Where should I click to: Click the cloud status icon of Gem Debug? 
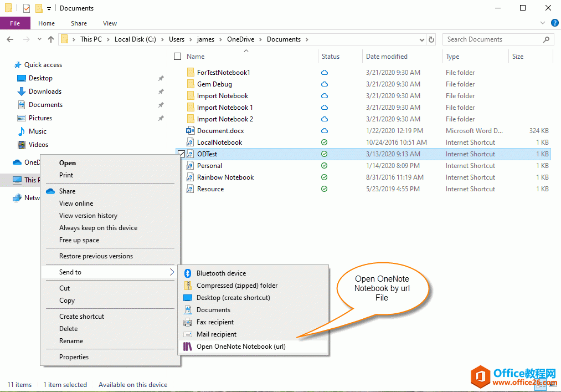[324, 84]
